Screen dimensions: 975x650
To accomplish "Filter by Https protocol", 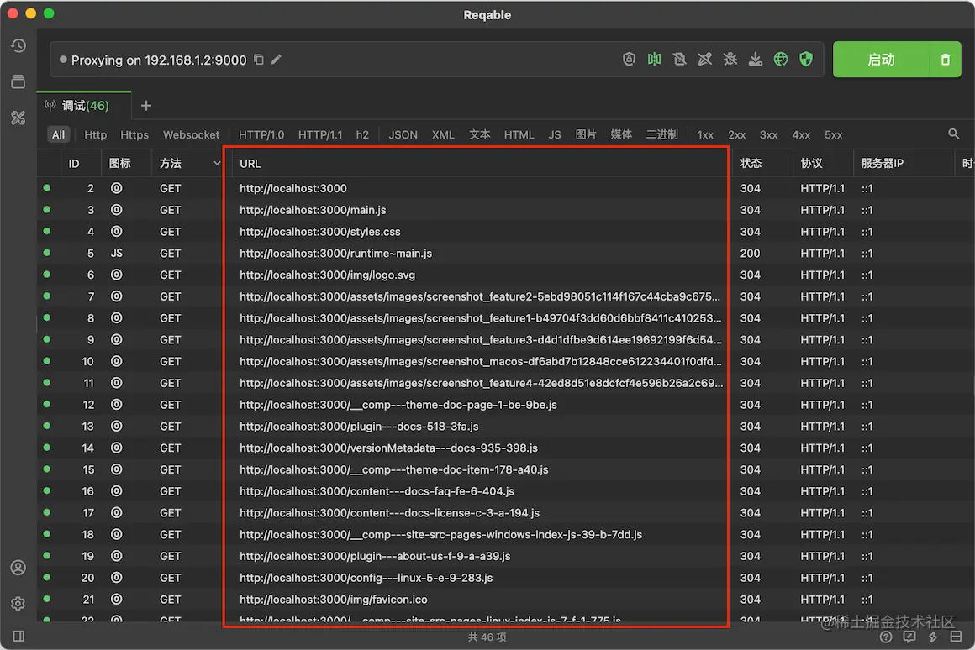I will pyautogui.click(x=134, y=135).
